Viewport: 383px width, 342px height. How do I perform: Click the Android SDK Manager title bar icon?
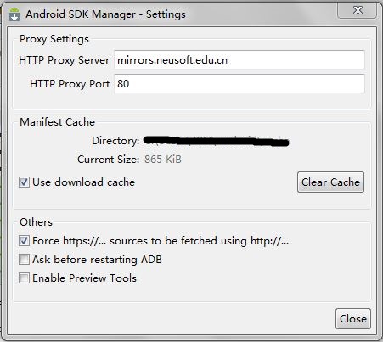click(x=14, y=14)
